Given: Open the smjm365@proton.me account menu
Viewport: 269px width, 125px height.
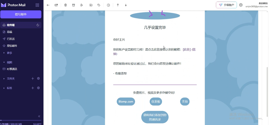Looking at the screenshot, I should click(x=256, y=5).
